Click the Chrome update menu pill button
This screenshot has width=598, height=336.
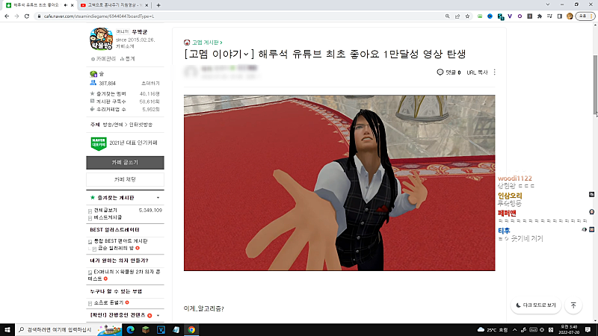[x=585, y=16]
